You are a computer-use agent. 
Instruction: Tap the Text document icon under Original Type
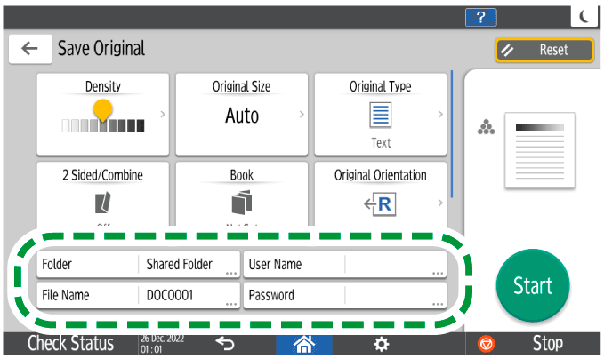(x=381, y=116)
